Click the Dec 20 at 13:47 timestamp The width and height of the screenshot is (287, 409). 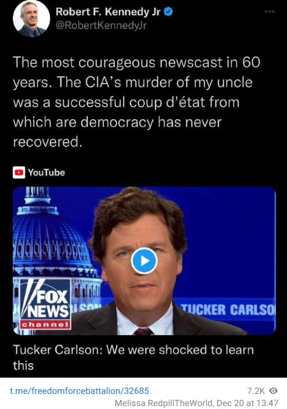[x=247, y=403]
